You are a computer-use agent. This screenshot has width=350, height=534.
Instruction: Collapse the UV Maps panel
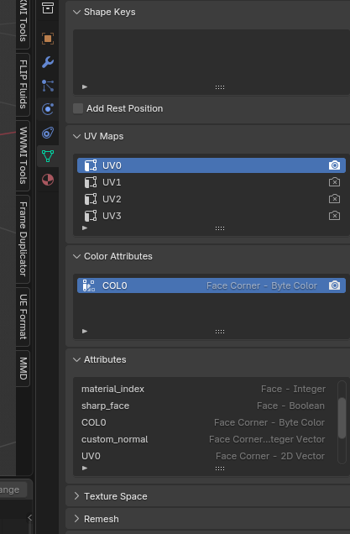(x=77, y=136)
